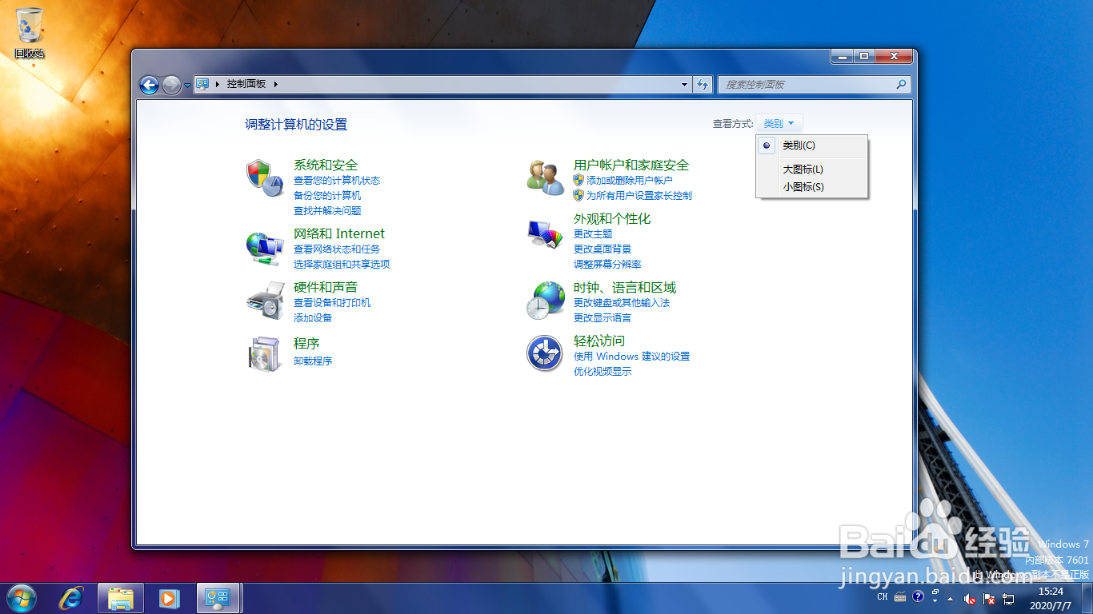This screenshot has width=1093, height=614.
Task: Open the 回收站 desktop icon
Action: point(30,33)
